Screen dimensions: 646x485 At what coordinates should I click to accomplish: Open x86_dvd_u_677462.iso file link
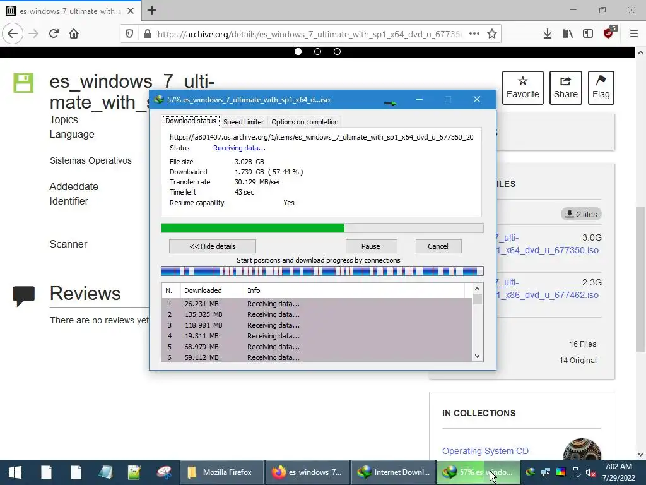pyautogui.click(x=548, y=289)
